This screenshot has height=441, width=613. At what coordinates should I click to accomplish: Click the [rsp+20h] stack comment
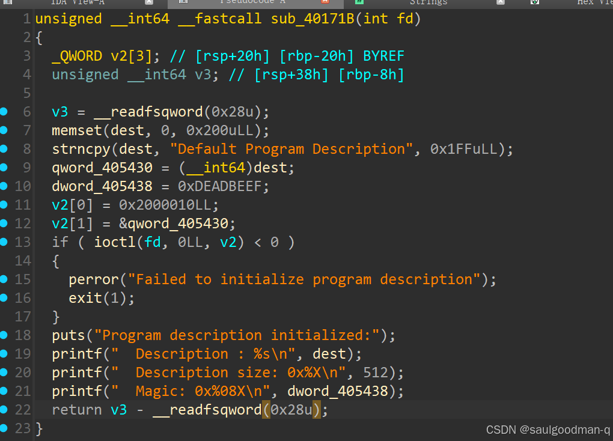click(232, 56)
